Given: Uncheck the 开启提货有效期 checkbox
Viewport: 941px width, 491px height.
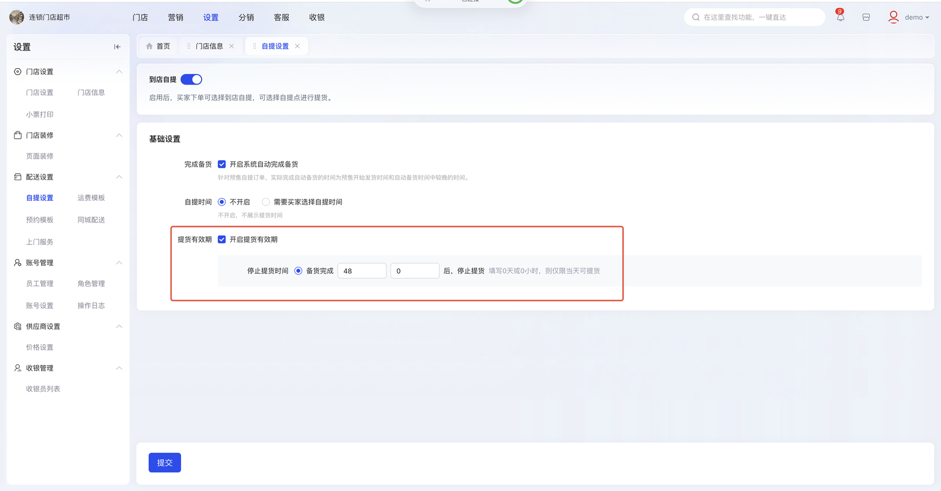Looking at the screenshot, I should 222,240.
